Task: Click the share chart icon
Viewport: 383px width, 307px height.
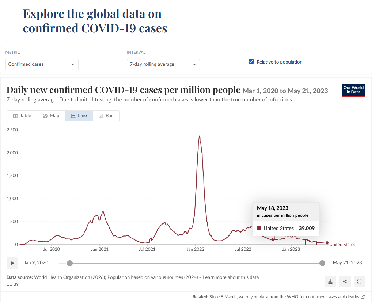Action: (345, 281)
